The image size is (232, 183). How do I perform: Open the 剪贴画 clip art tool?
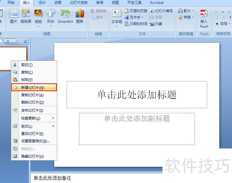click(26, 16)
